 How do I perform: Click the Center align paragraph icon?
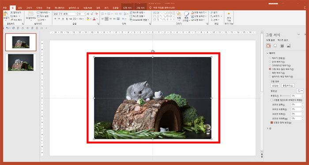(106, 19)
